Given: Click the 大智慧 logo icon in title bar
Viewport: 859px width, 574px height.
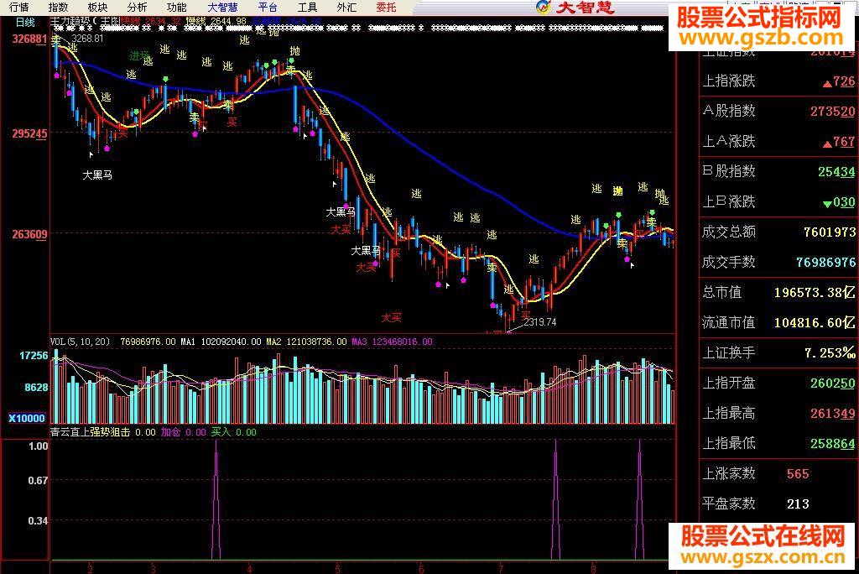Looking at the screenshot, I should [543, 7].
